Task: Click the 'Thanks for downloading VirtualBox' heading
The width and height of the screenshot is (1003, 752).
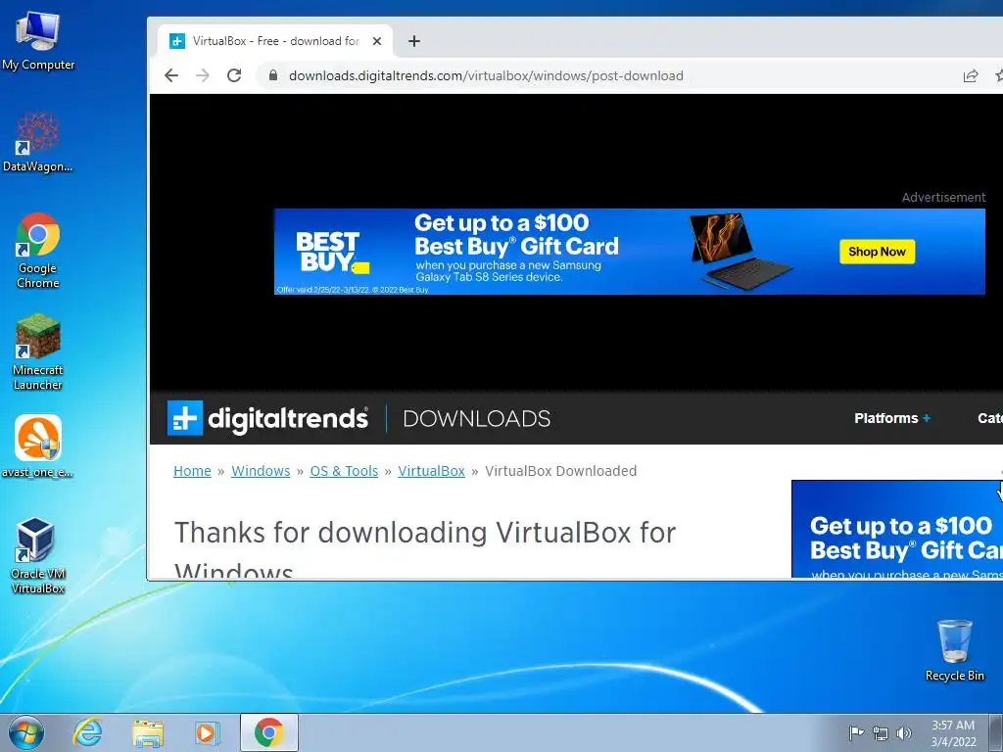Action: 425,548
